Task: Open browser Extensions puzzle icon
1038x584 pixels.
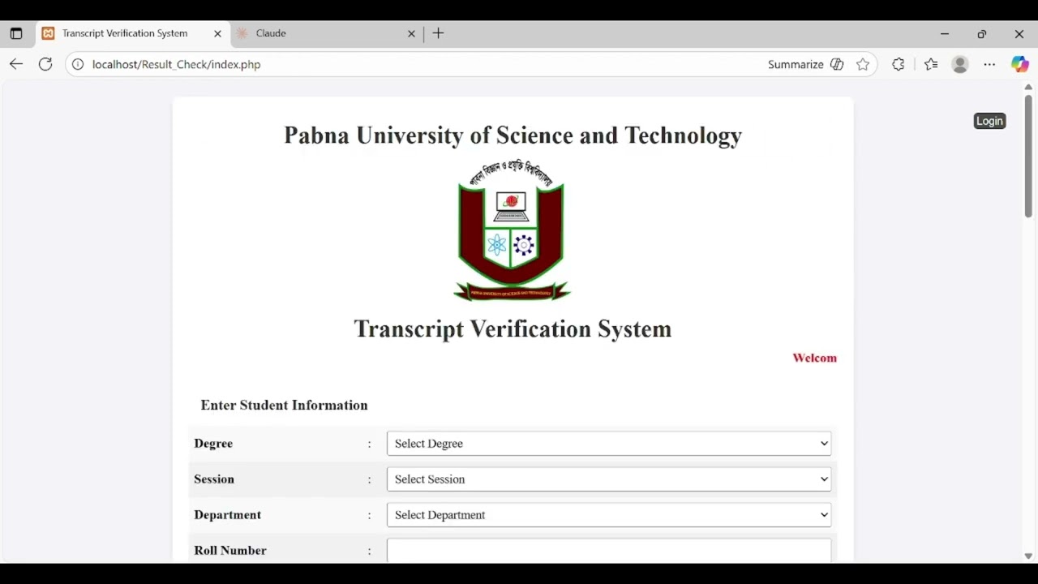Action: tap(898, 64)
